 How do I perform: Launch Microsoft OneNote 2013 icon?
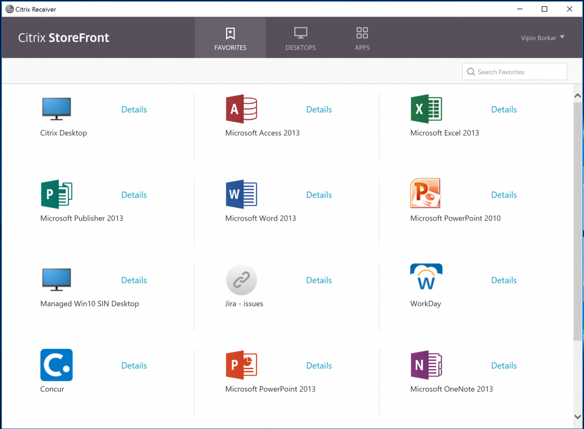426,365
